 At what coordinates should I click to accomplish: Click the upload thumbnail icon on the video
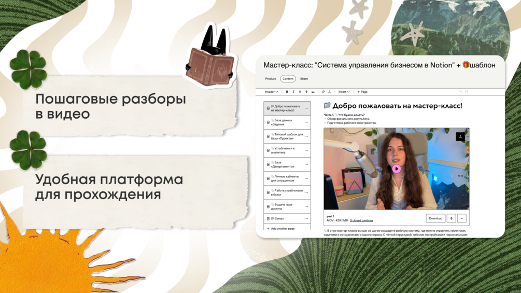(x=460, y=136)
